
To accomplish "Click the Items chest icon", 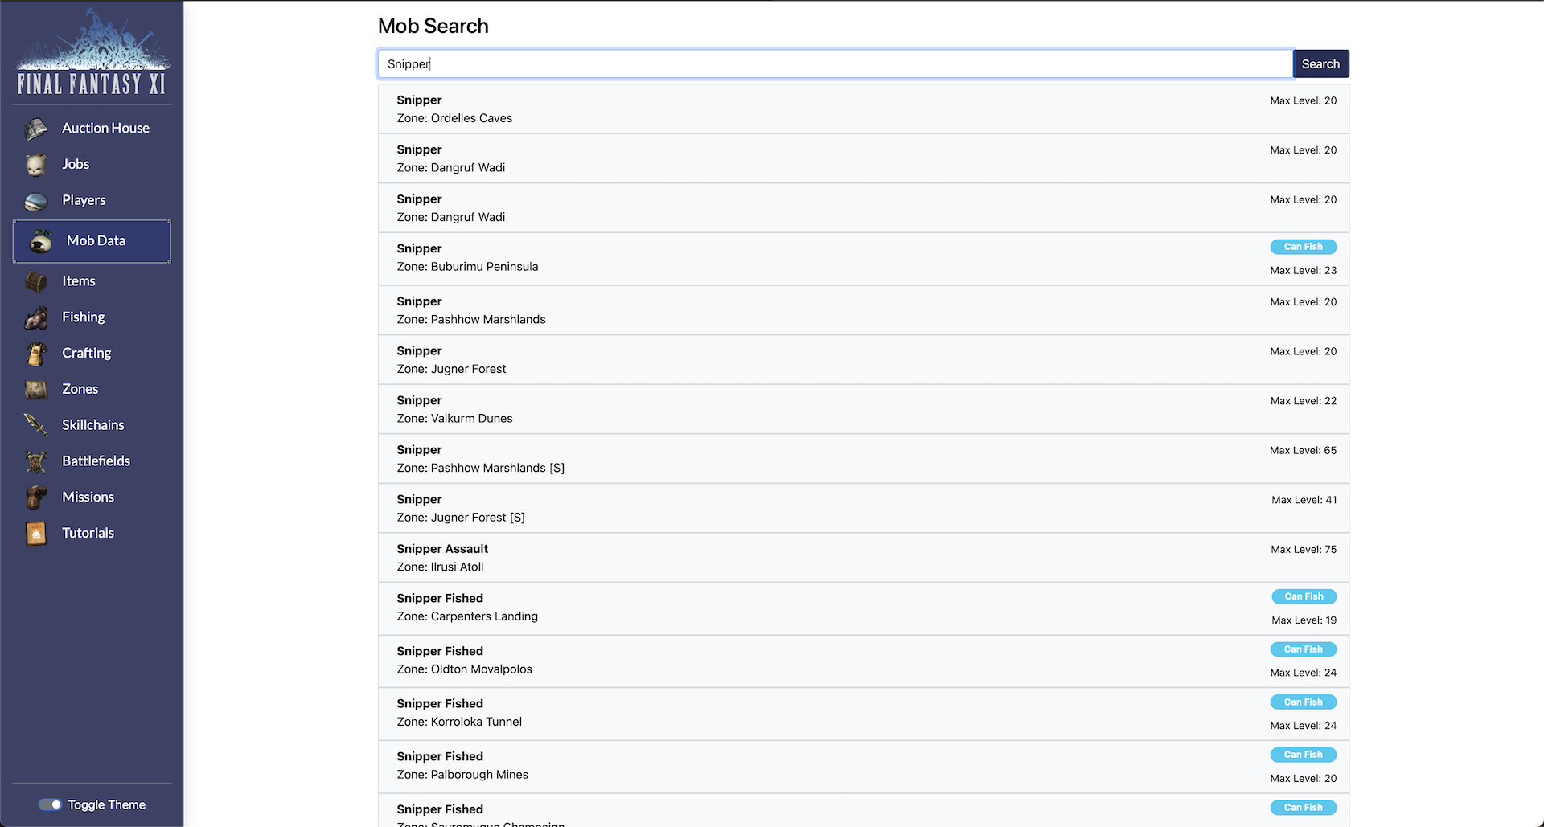I will click(36, 281).
